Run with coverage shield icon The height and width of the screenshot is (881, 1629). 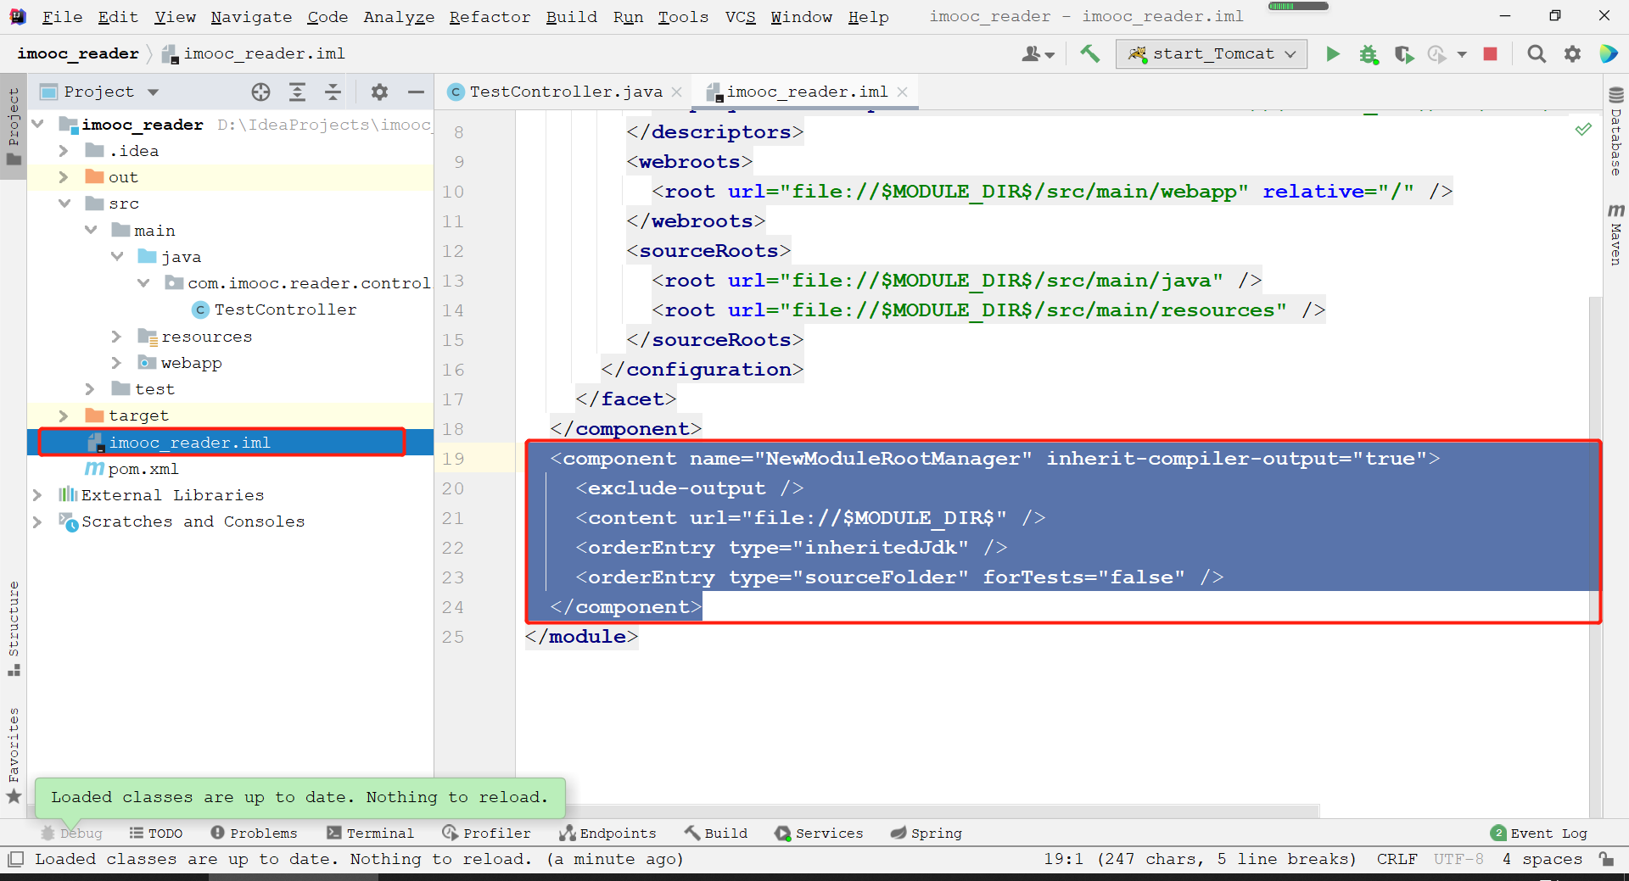1404,53
